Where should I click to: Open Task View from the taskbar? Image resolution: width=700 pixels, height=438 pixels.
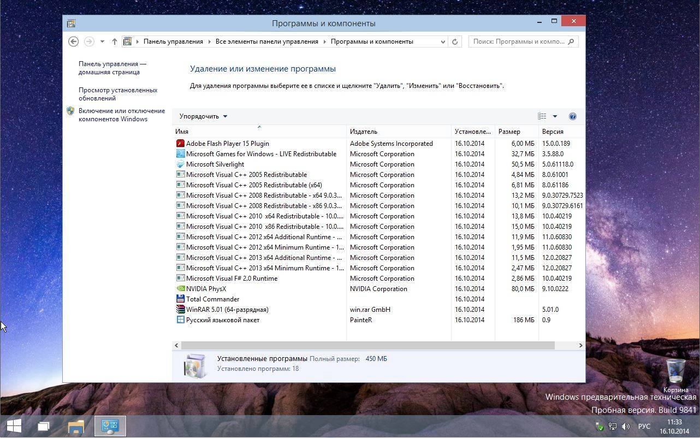pos(44,426)
